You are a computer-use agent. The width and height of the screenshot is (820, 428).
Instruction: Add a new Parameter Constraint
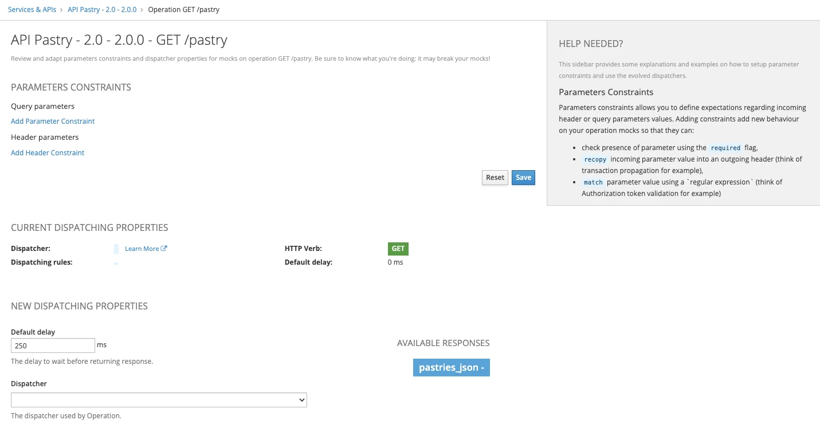point(53,121)
